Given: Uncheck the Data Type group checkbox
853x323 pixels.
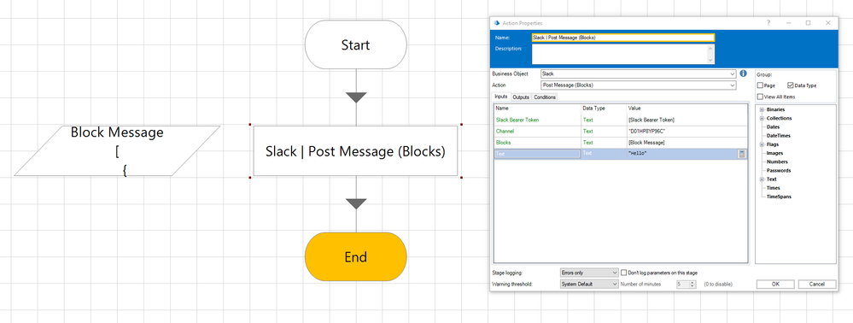Looking at the screenshot, I should pos(790,85).
